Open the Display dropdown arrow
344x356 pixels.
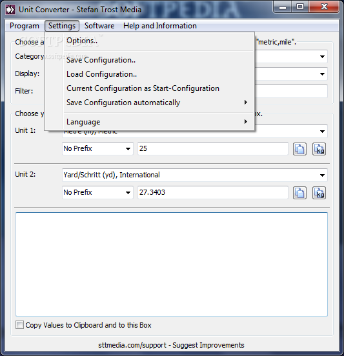coord(322,74)
